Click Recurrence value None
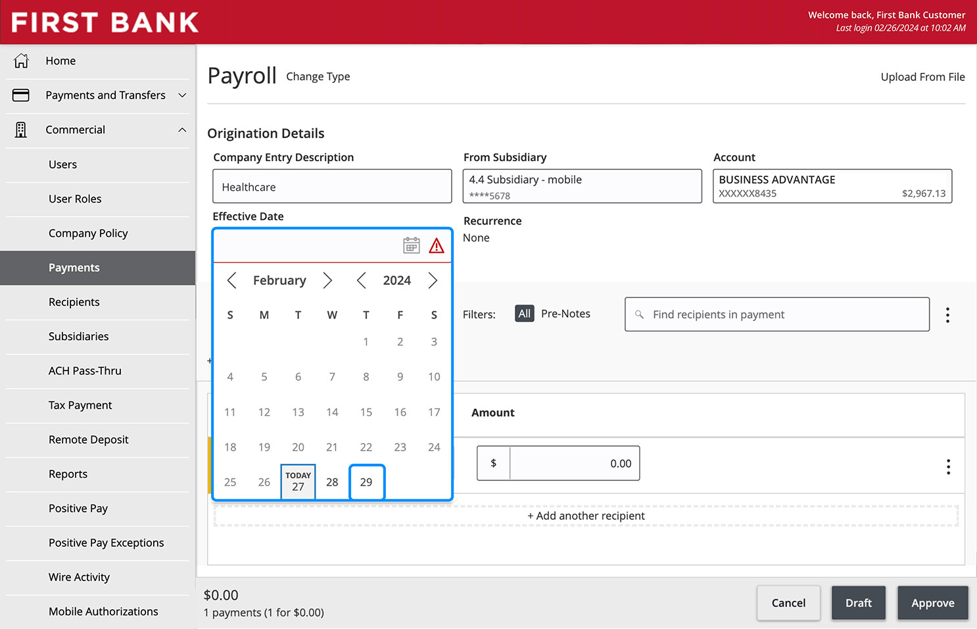Image resolution: width=977 pixels, height=629 pixels. [476, 238]
